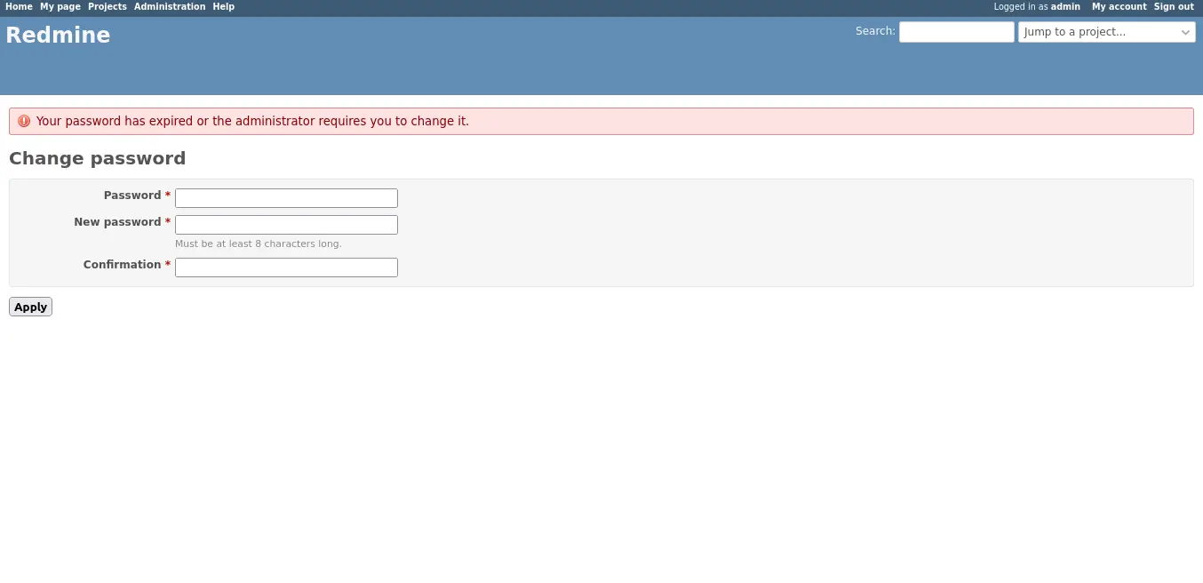Viewport: 1203px width, 583px height.
Task: Open My page from top menu
Action: point(60,6)
